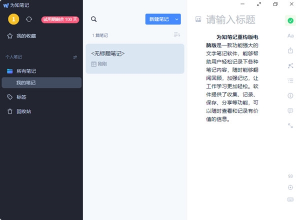The width and height of the screenshot is (300, 220).
Task: Open keyboard shortcuts icon
Action: pos(290,199)
